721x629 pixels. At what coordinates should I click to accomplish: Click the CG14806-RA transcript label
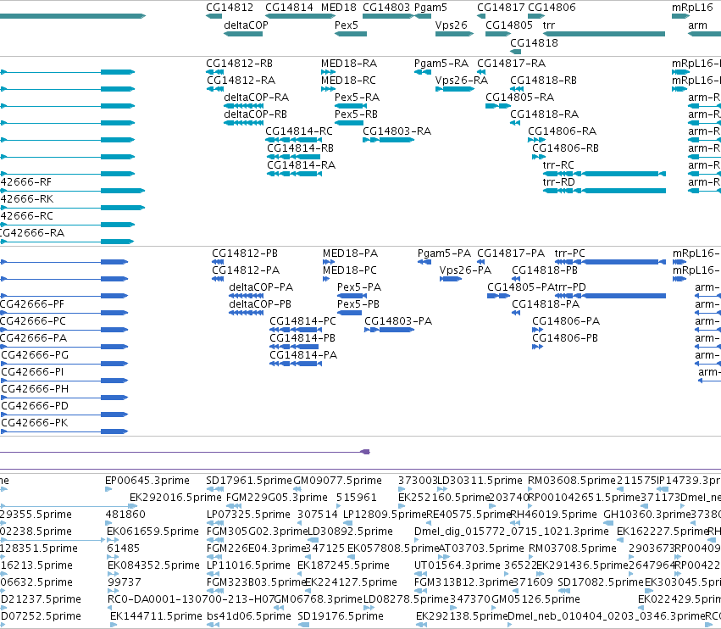562,131
